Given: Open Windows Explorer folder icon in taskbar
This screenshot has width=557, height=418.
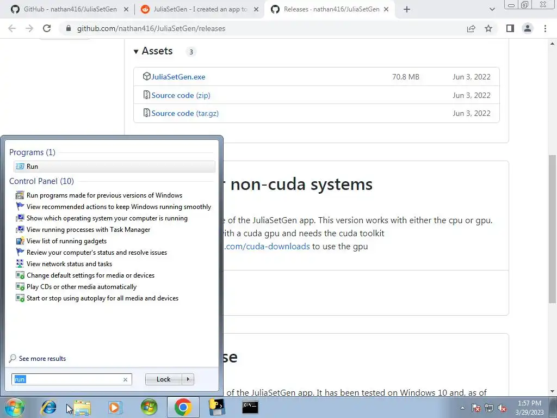Looking at the screenshot, I should point(83,407).
